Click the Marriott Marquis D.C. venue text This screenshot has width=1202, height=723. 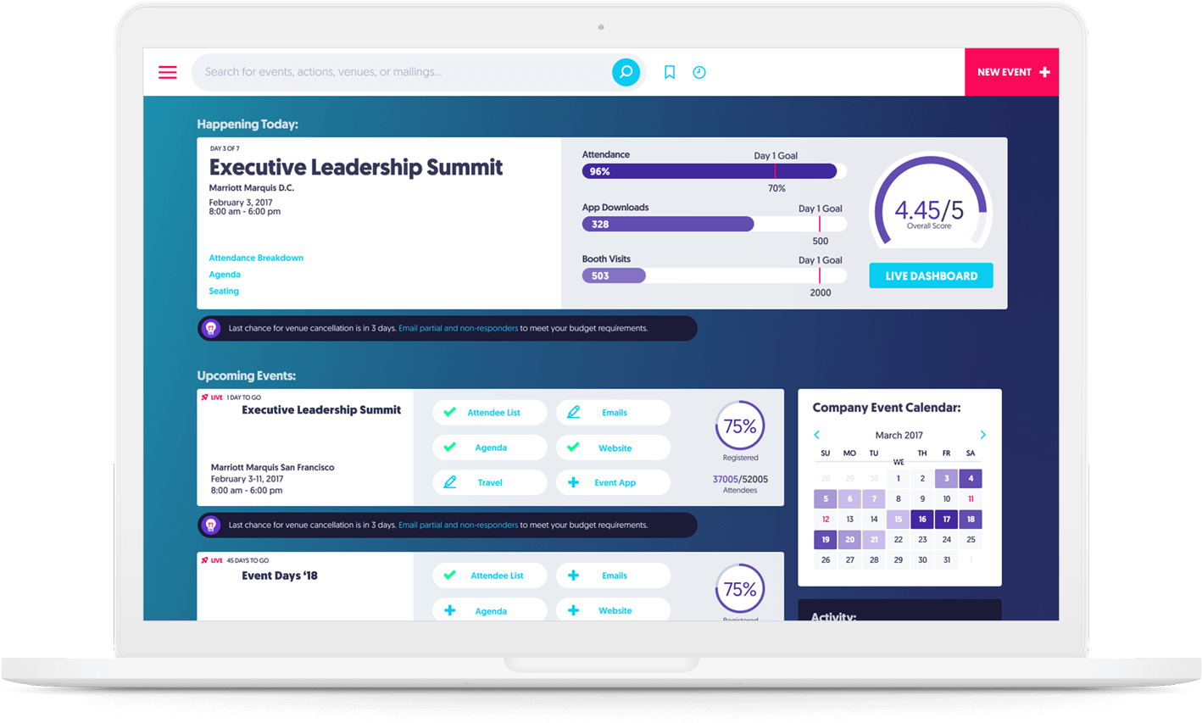252,188
